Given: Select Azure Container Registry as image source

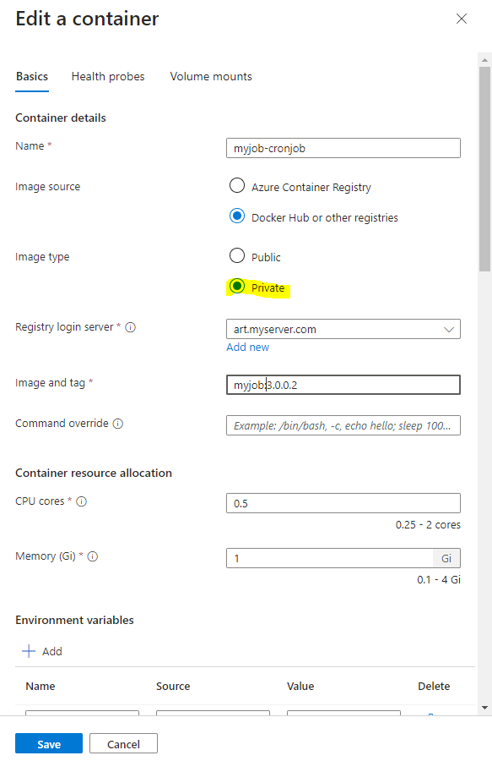Looking at the screenshot, I should pyautogui.click(x=237, y=186).
